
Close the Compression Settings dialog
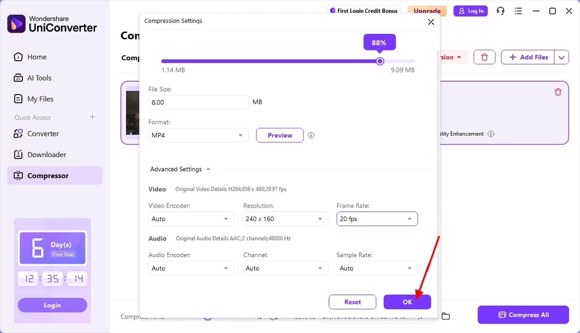pos(431,22)
